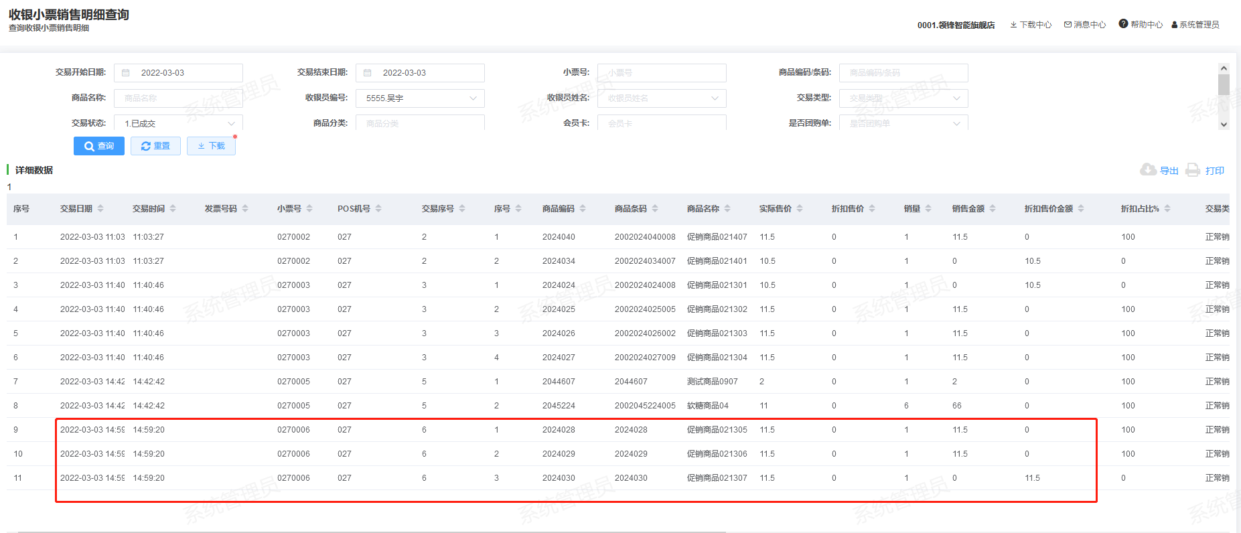
Task: Expand the cashier number 5555 dropdown
Action: pyautogui.click(x=473, y=98)
